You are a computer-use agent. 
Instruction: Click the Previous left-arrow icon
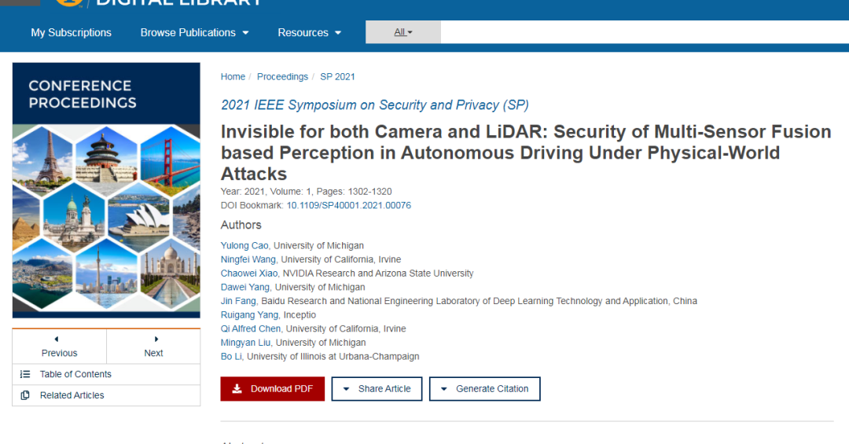[57, 339]
